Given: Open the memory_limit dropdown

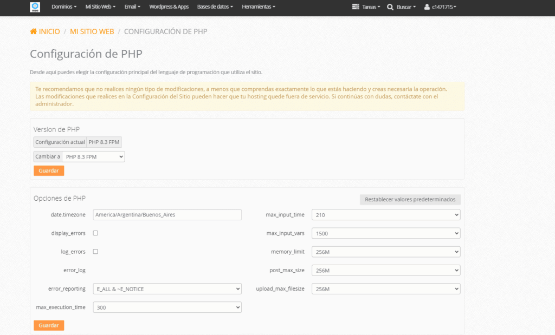Looking at the screenshot, I should (385, 251).
